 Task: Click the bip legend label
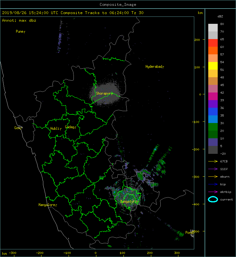click(x=223, y=184)
